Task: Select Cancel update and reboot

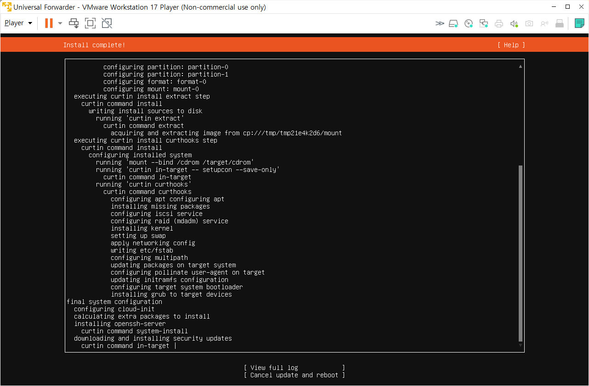Action: pyautogui.click(x=294, y=375)
